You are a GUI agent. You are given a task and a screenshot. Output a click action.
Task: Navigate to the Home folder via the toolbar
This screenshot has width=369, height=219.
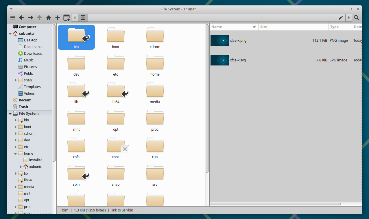pyautogui.click(x=48, y=17)
